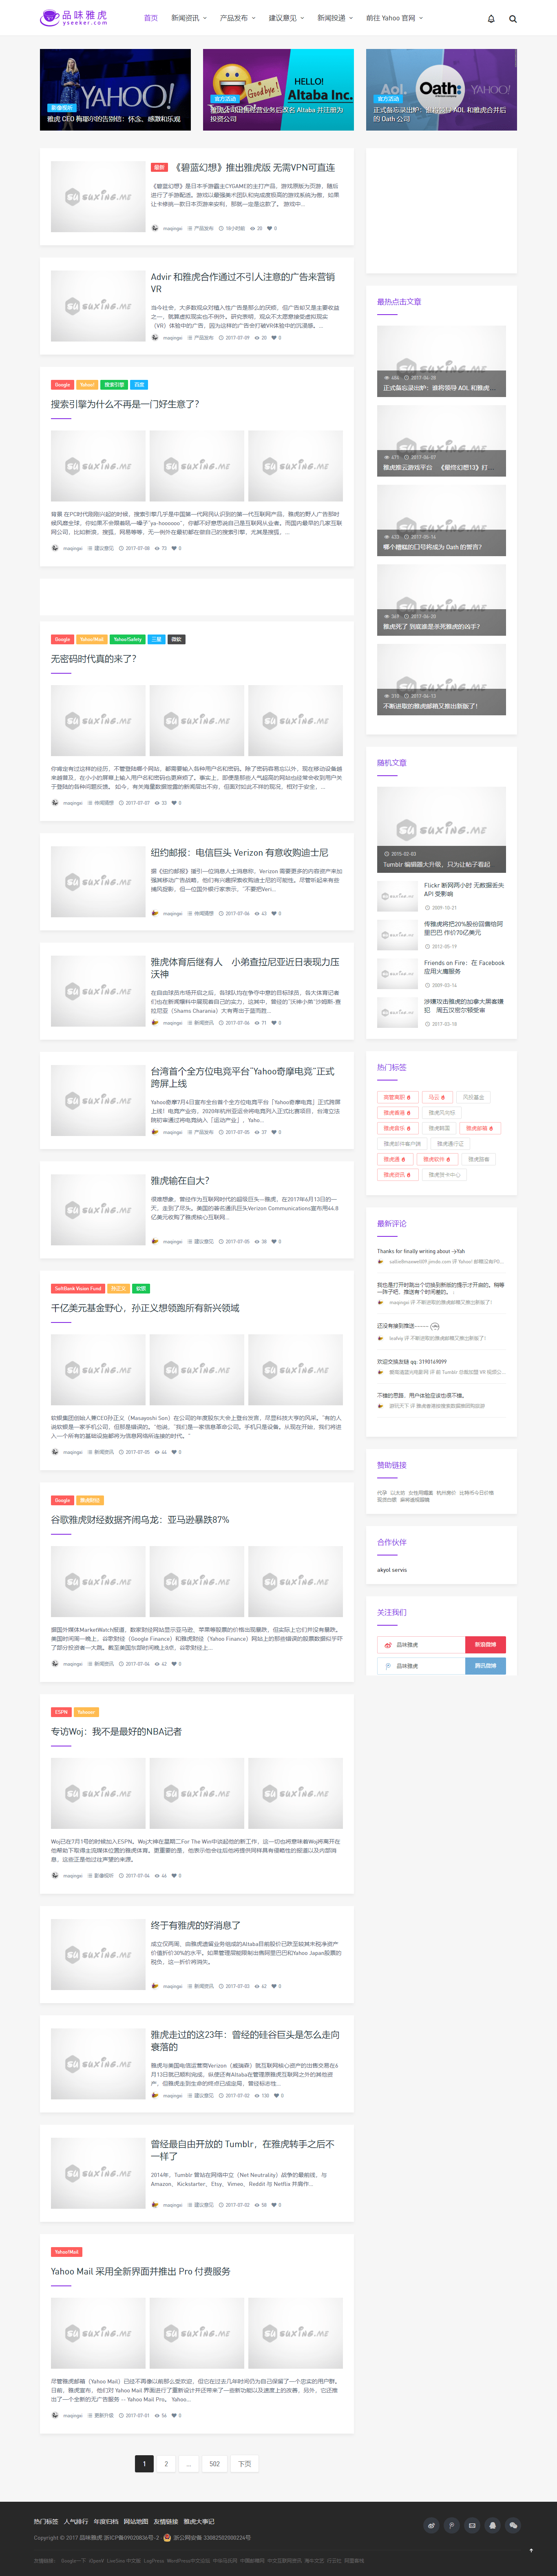The height and width of the screenshot is (2576, 557).
Task: Open article 终于有雅虎的好消息了
Action: coord(196,1925)
